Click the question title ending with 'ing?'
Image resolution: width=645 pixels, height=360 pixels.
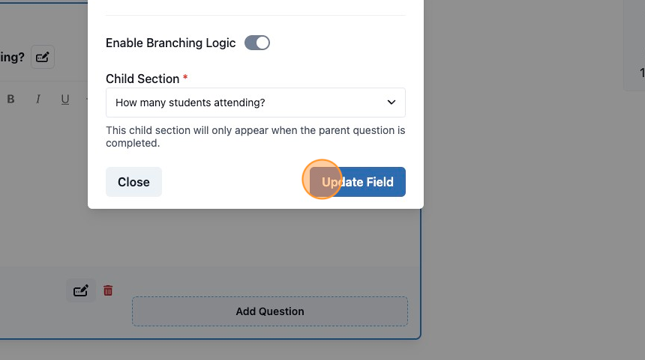12,57
